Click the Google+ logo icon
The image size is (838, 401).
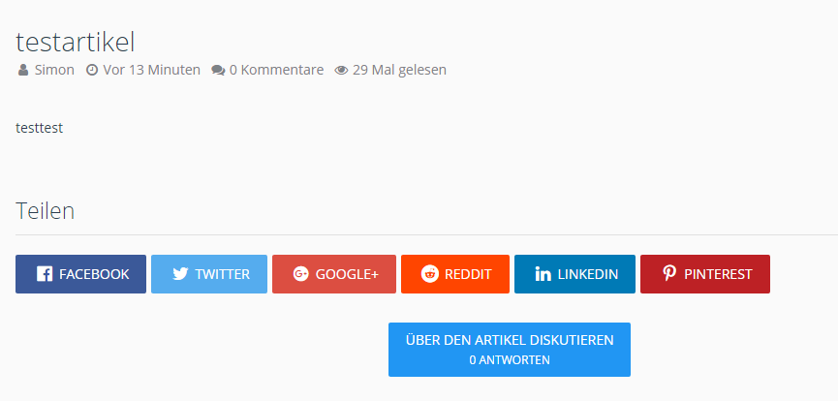pos(300,274)
